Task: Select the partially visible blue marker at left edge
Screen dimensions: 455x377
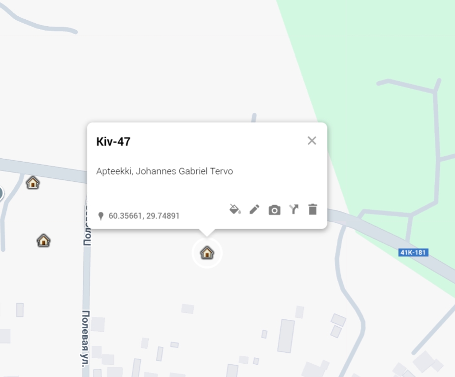Action: (1, 193)
